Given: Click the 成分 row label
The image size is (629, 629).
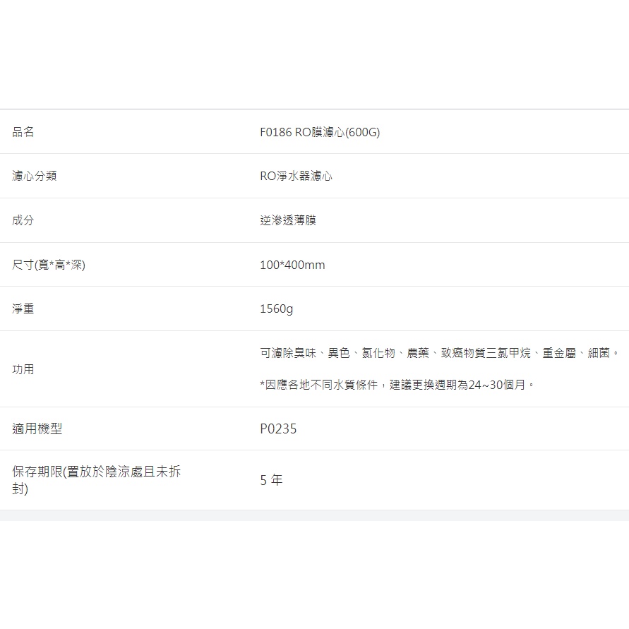Looking at the screenshot, I should coord(23,220).
